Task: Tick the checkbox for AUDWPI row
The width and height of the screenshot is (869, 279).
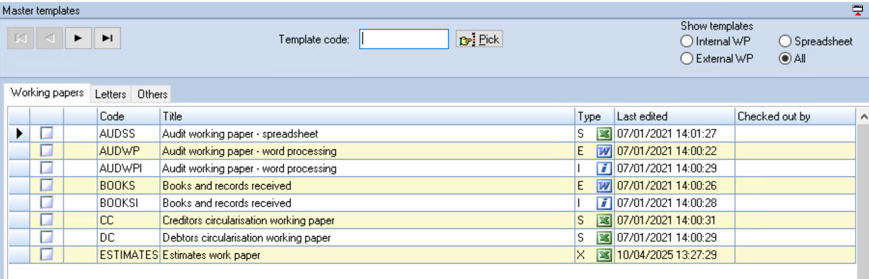Action: (x=46, y=169)
